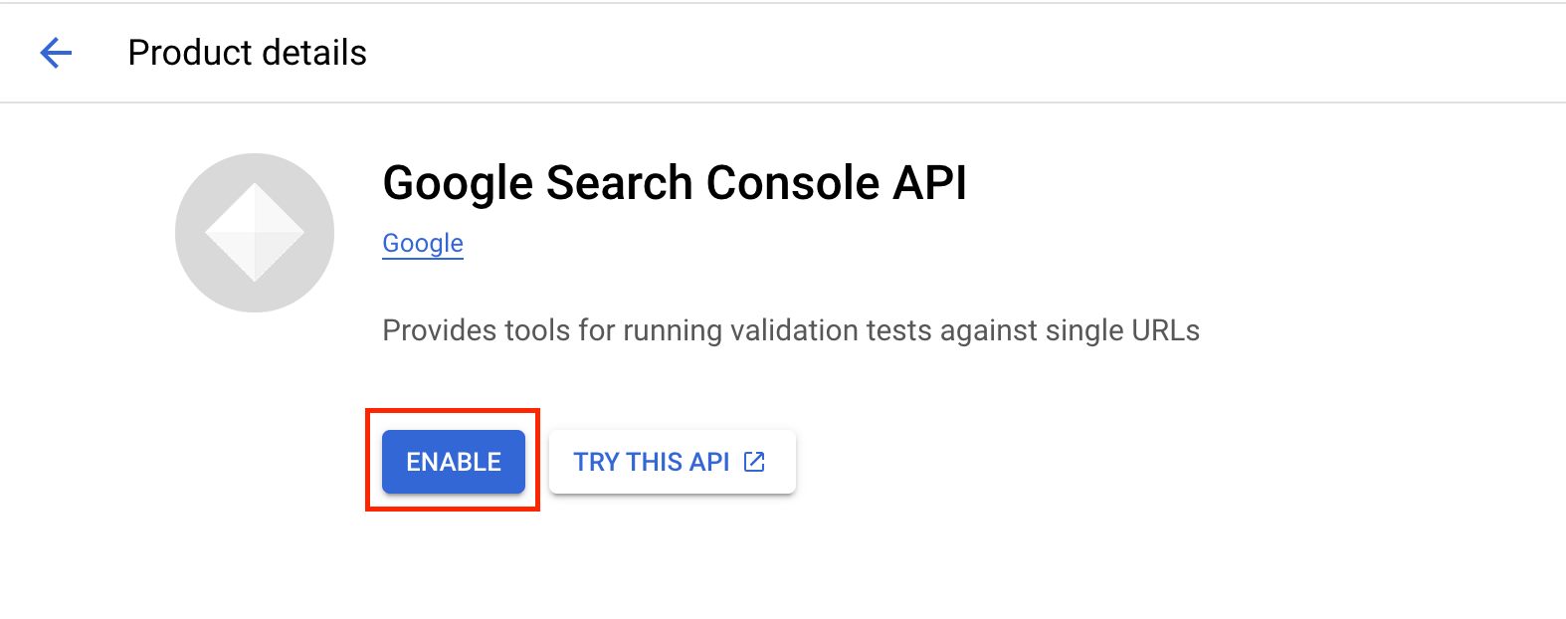1566x619 pixels.
Task: Click the Google Search Console API heading
Action: click(675, 183)
